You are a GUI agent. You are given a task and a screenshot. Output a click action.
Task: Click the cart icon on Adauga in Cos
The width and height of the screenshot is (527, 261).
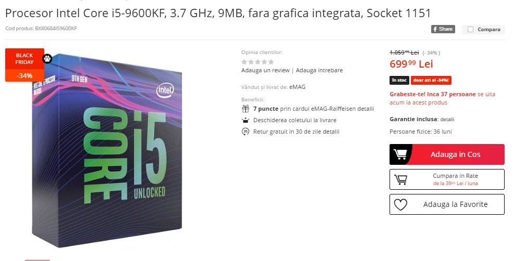tap(400, 154)
